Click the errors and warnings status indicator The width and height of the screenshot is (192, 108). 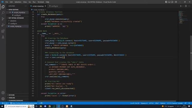5,103
